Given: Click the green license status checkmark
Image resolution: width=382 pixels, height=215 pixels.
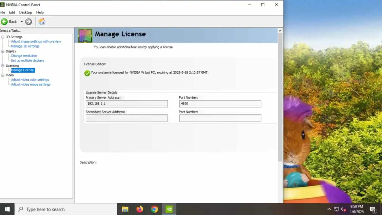Looking at the screenshot, I should 87,73.
